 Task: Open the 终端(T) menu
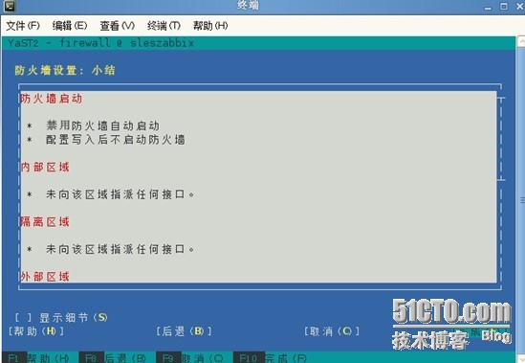(x=164, y=26)
